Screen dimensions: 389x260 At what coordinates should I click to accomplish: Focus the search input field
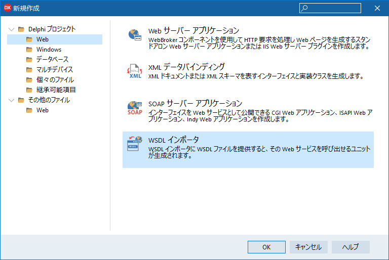click(330, 8)
